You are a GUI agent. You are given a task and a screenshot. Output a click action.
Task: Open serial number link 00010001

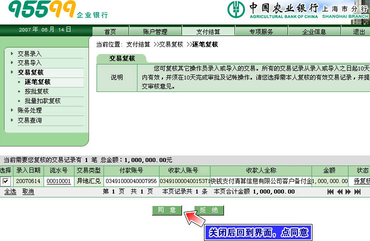(58, 181)
